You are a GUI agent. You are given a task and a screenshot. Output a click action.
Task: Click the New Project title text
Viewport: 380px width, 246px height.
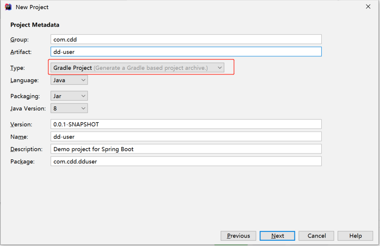pyautogui.click(x=32, y=7)
